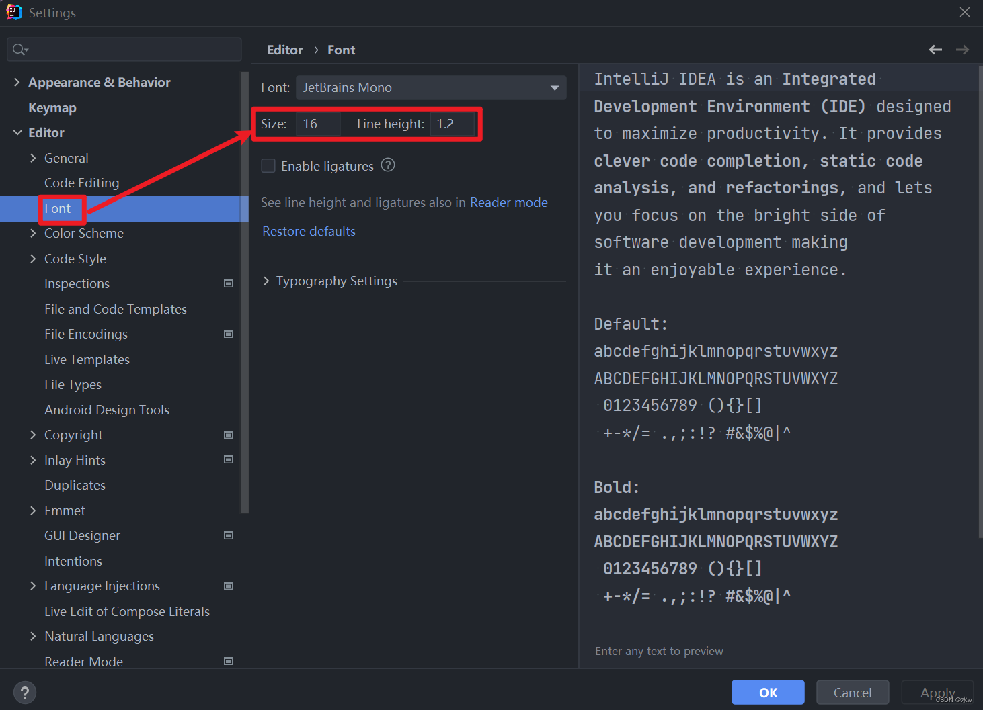983x710 pixels.
Task: Expand the Language Injections node chevron
Action: 33,586
